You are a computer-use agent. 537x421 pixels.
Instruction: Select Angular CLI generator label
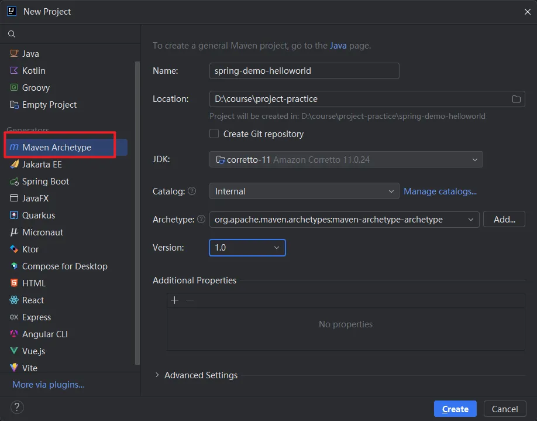[45, 334]
